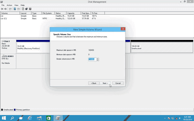194x121 pixels.
Task: Sort by the Status column header
Action: [x=60, y=13]
